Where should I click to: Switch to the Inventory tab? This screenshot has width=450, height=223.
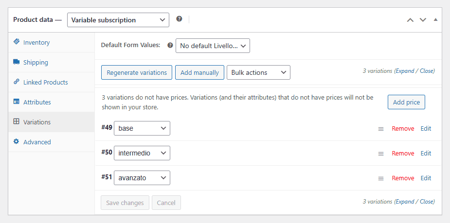[x=52, y=42]
